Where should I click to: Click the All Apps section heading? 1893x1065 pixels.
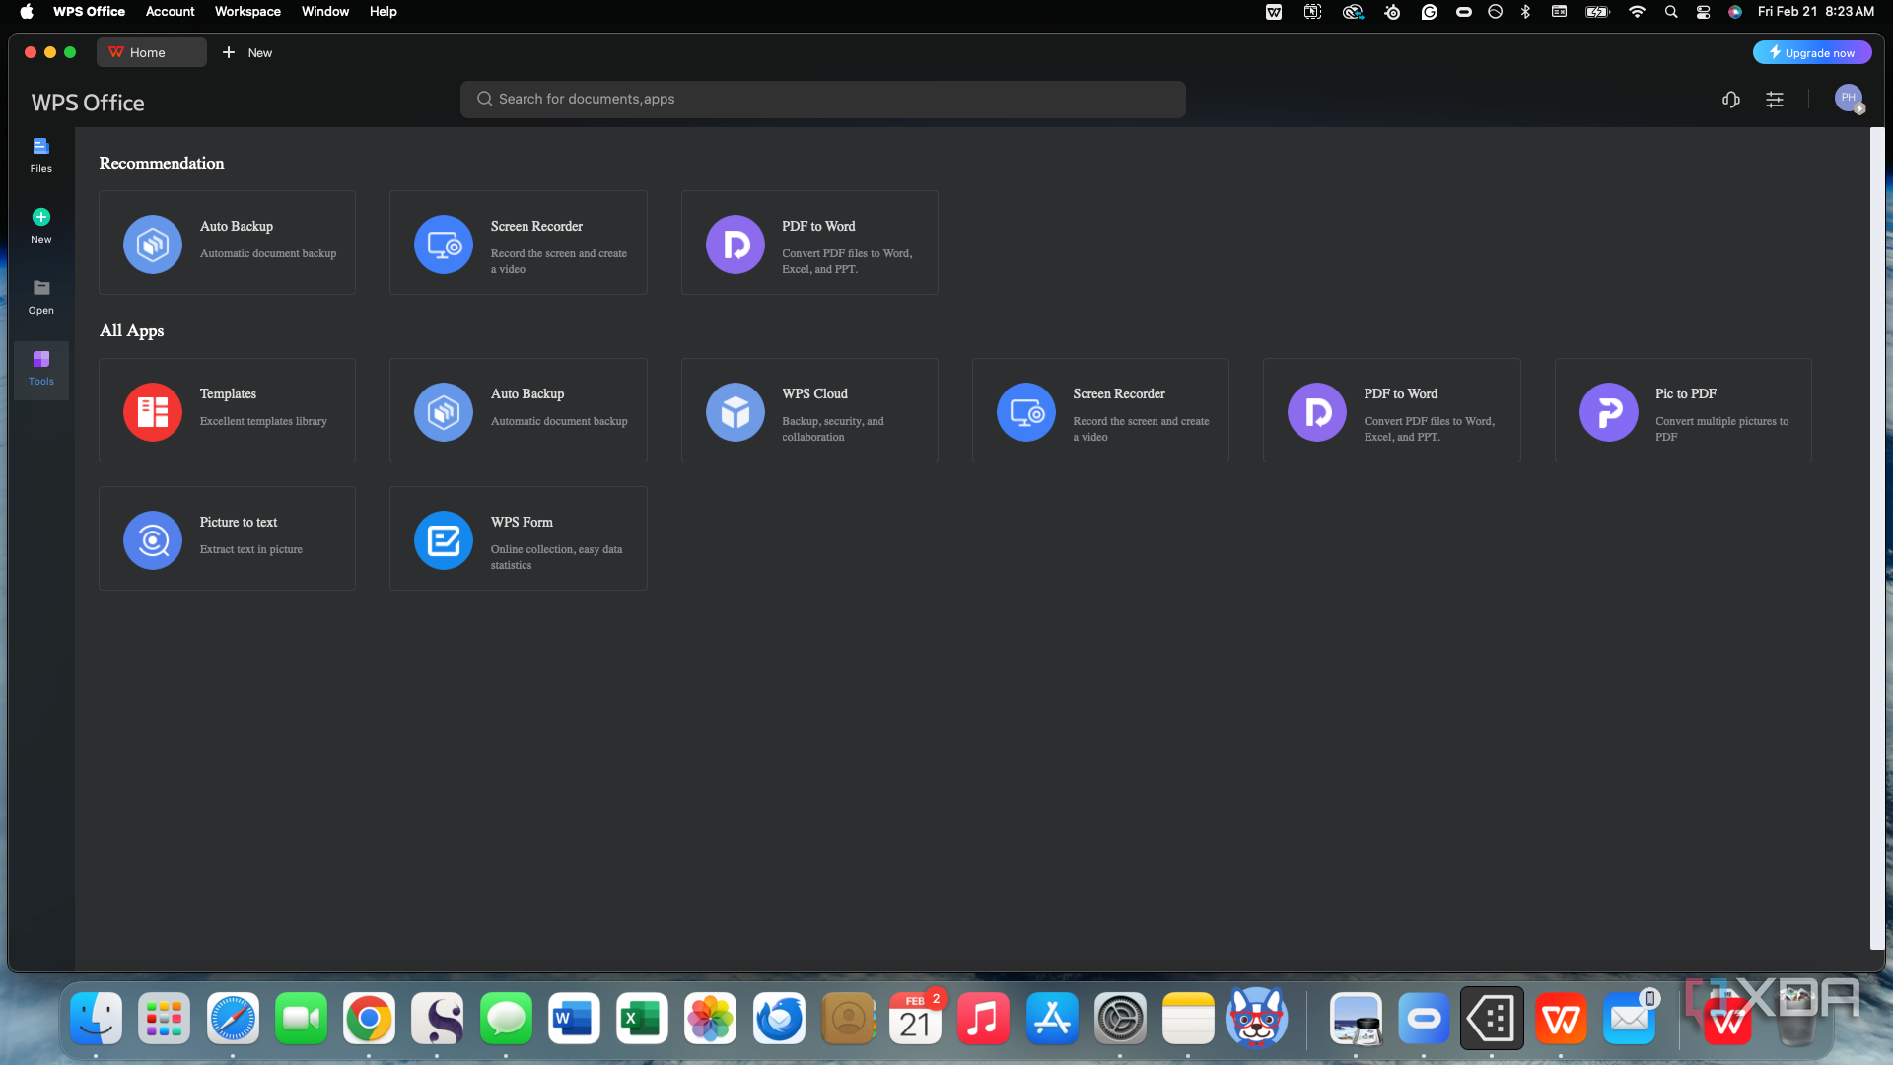[x=131, y=331]
